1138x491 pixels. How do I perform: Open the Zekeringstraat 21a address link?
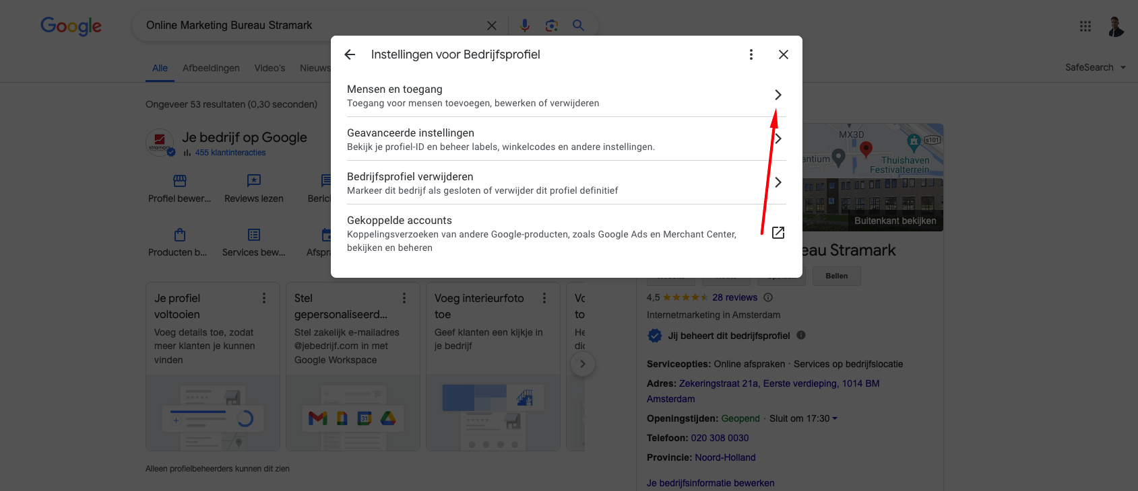coord(763,391)
